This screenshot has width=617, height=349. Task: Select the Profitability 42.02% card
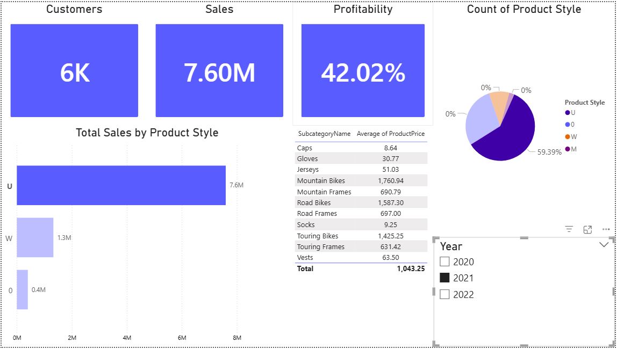363,71
